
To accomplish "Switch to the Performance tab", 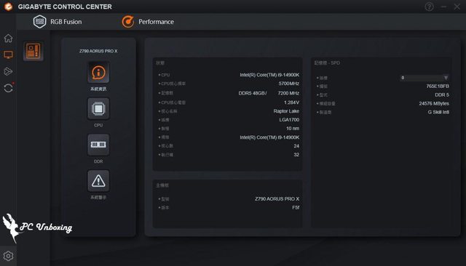I will tap(148, 22).
